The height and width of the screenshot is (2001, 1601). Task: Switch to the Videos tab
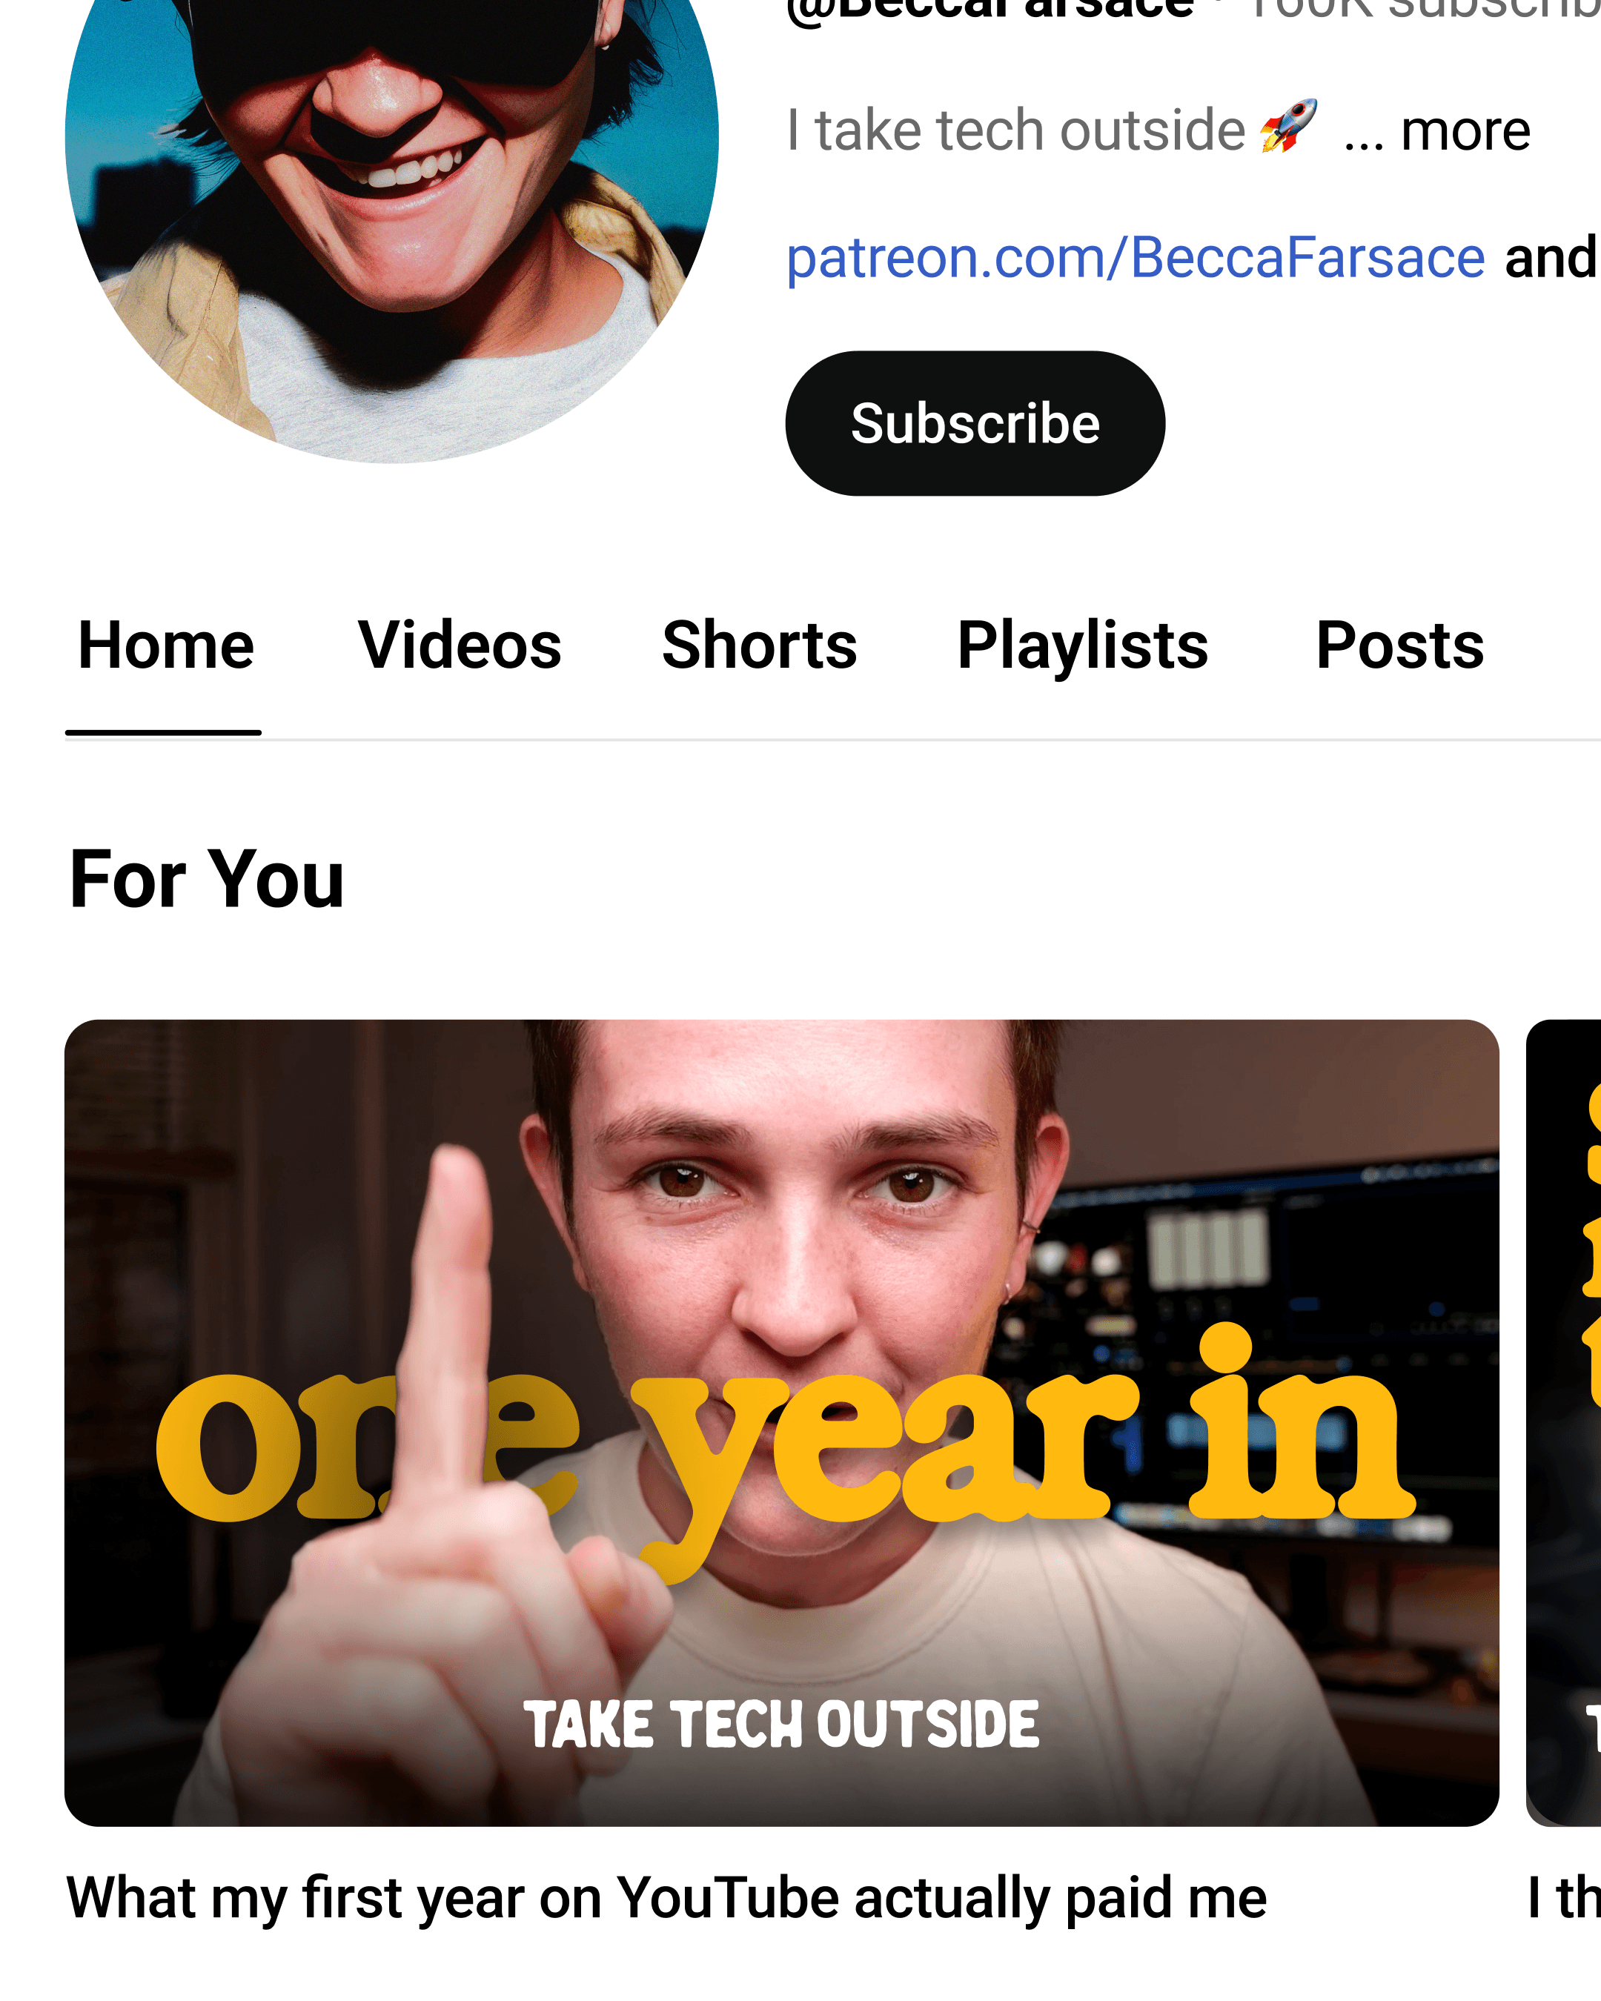460,646
